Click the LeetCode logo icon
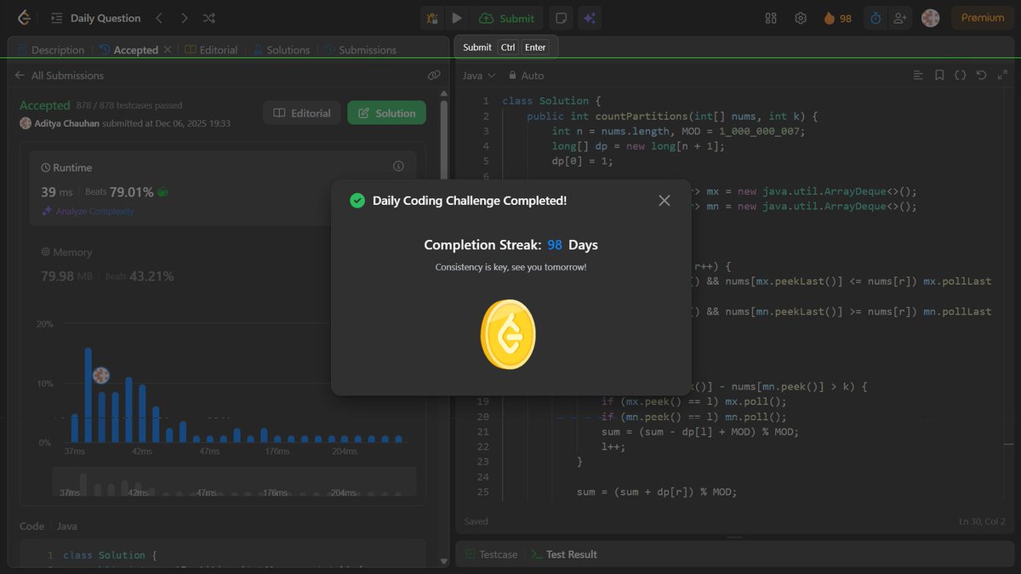Screen dimensions: 1021x574 pyautogui.click(x=24, y=18)
